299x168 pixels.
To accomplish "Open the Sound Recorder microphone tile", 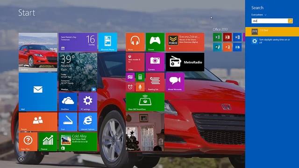I will click(140, 87).
